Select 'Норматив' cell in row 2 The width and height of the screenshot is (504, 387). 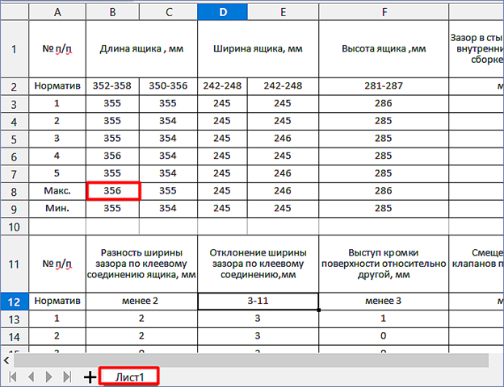(57, 86)
